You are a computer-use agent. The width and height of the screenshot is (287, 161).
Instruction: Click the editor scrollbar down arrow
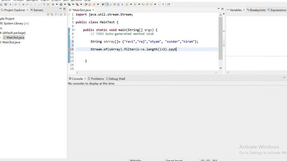[221, 68]
